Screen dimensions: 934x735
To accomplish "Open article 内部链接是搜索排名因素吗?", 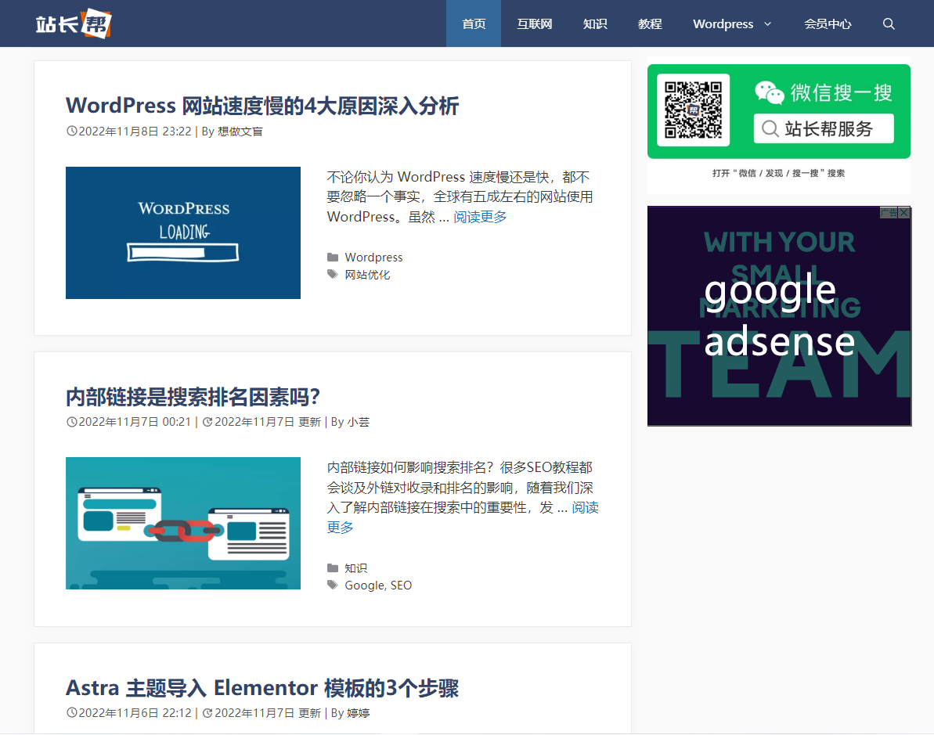I will tap(193, 397).
